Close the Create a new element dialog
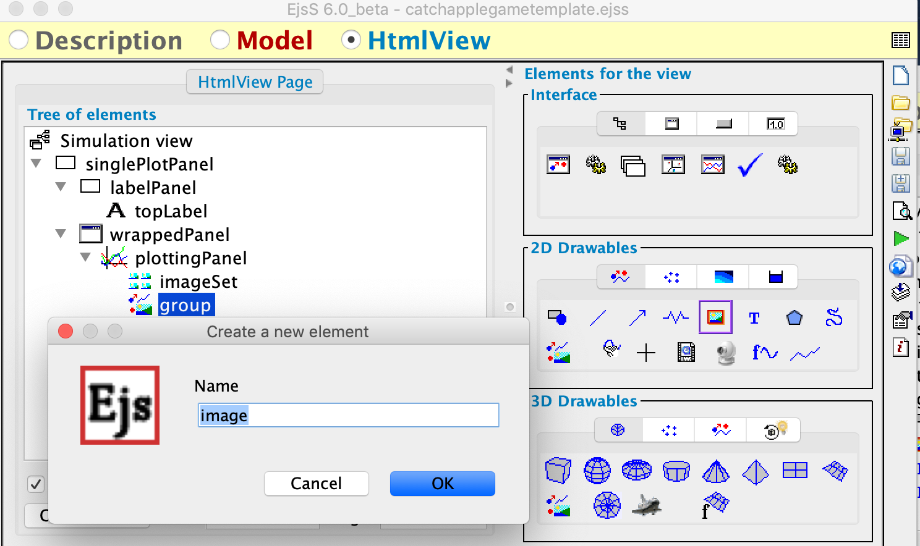The height and width of the screenshot is (546, 920). click(x=66, y=332)
